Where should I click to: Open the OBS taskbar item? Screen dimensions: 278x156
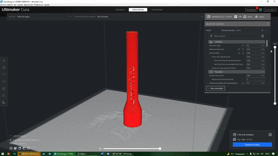(x=29, y=154)
